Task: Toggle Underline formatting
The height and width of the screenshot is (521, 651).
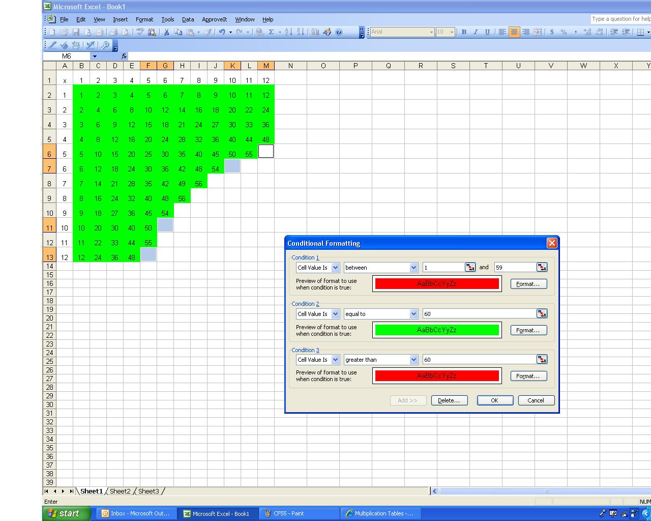Action: click(x=487, y=32)
